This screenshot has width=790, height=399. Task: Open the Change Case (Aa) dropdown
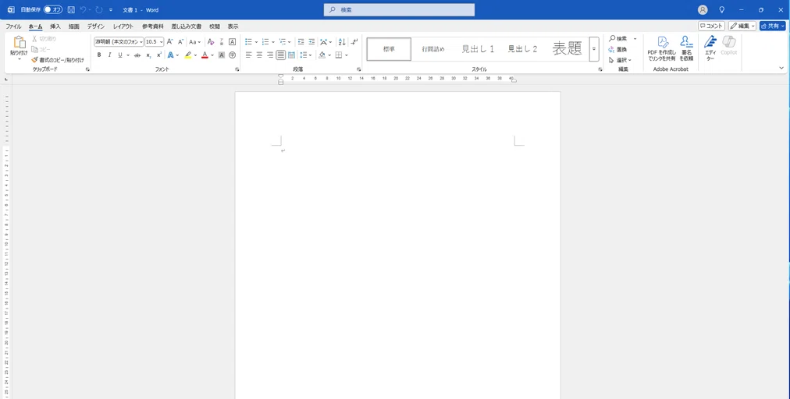coord(195,42)
